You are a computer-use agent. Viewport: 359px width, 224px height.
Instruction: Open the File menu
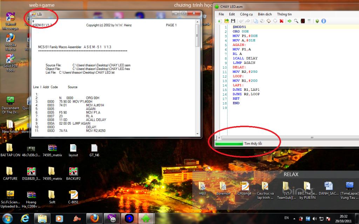click(x=221, y=14)
